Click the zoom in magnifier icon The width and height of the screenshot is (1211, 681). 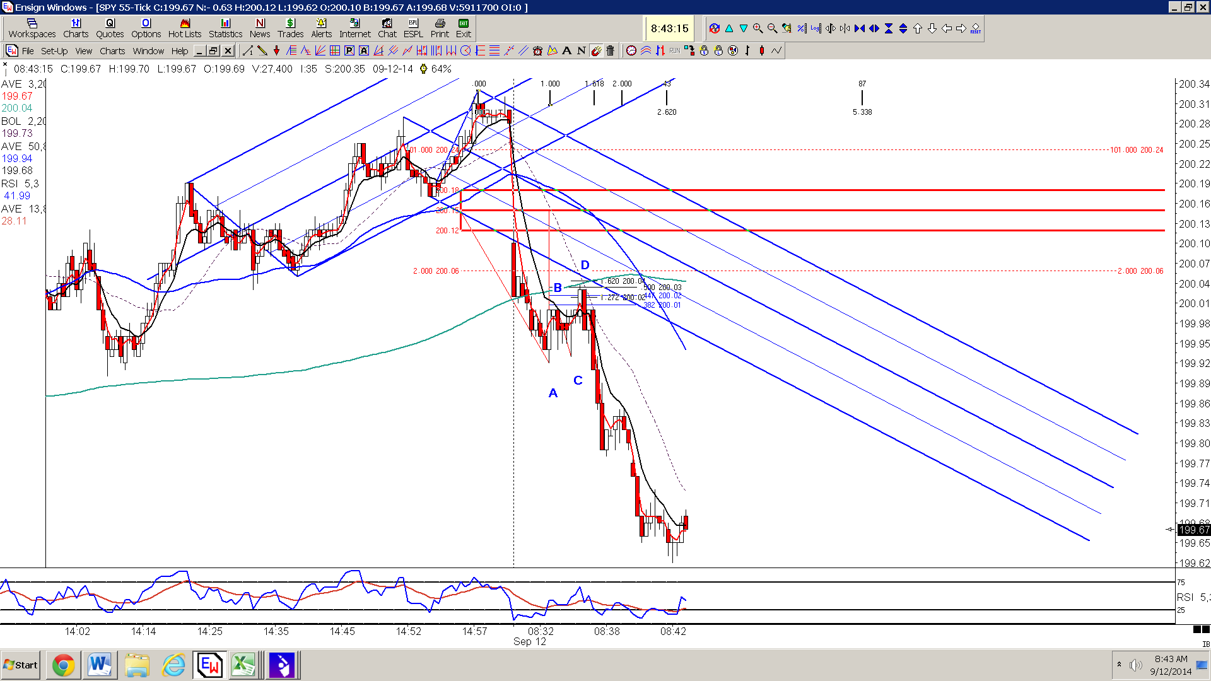(x=758, y=28)
